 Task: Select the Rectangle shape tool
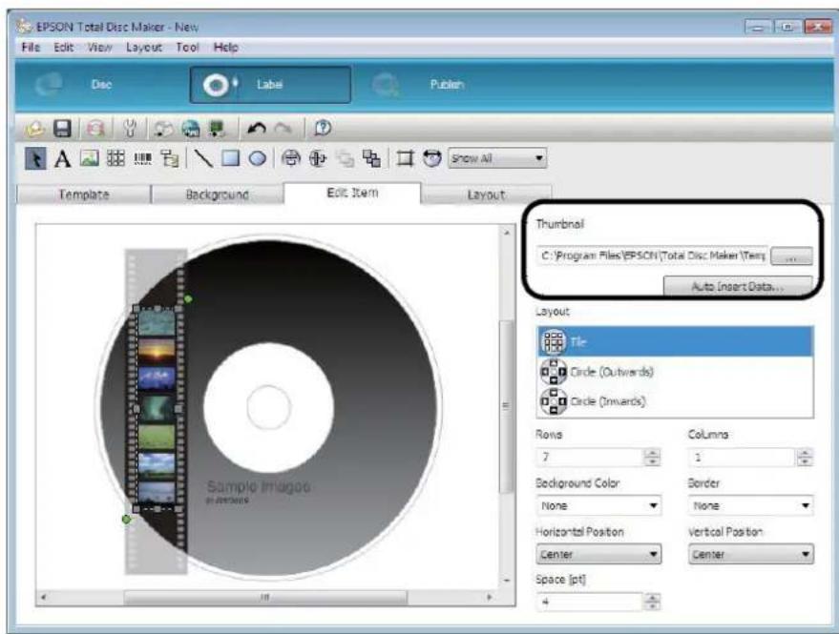coord(231,158)
